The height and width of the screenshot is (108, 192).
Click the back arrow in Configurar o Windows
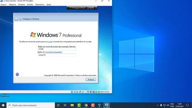pyautogui.click(x=16, y=19)
